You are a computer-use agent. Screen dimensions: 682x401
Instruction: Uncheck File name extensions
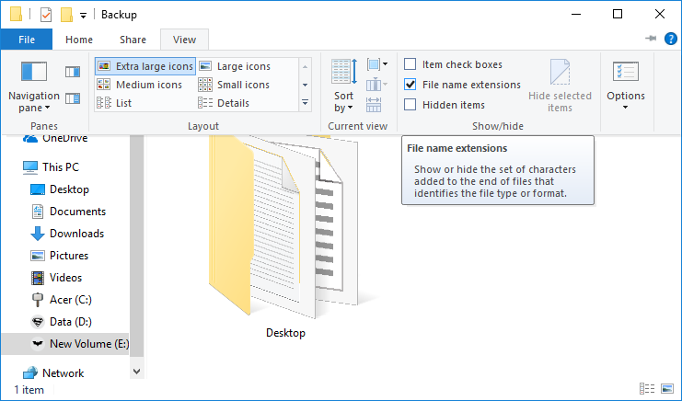click(410, 85)
